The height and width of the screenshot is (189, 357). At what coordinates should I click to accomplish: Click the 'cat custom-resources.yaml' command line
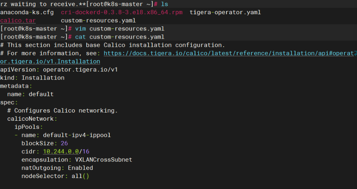pyautogui.click(x=120, y=37)
